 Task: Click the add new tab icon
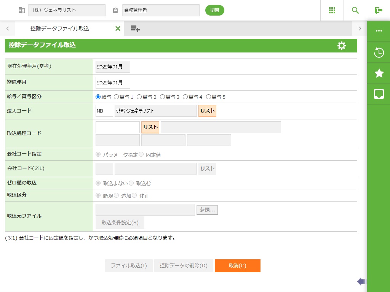coord(135,29)
